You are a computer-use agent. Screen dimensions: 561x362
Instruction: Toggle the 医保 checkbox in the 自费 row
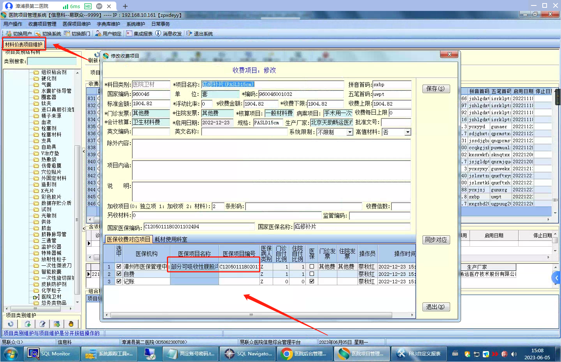[312, 274]
